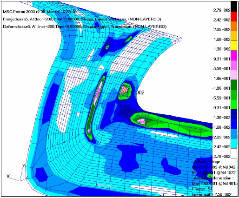
Task: Click the XYZ coordinate axis triad
Action: click(x=17, y=173)
